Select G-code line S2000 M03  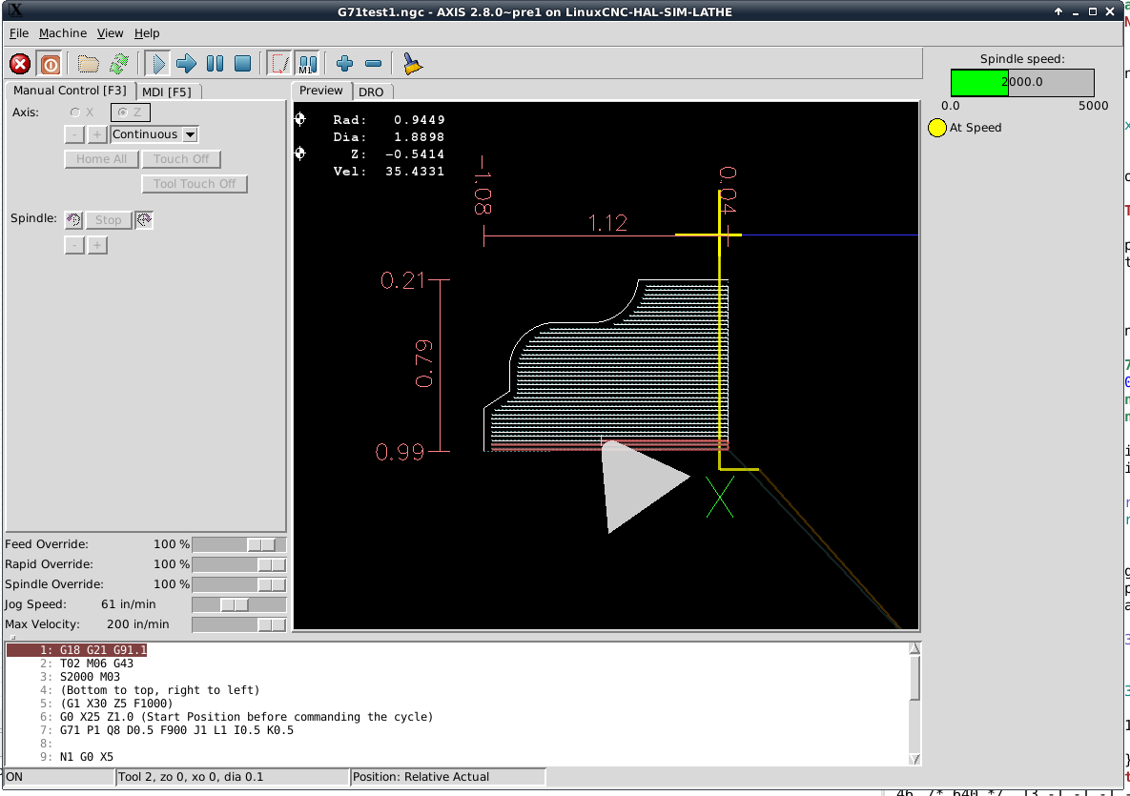coord(90,677)
